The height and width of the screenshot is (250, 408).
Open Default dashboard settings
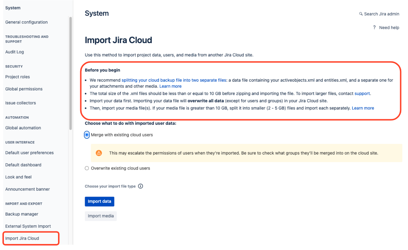coord(23,165)
